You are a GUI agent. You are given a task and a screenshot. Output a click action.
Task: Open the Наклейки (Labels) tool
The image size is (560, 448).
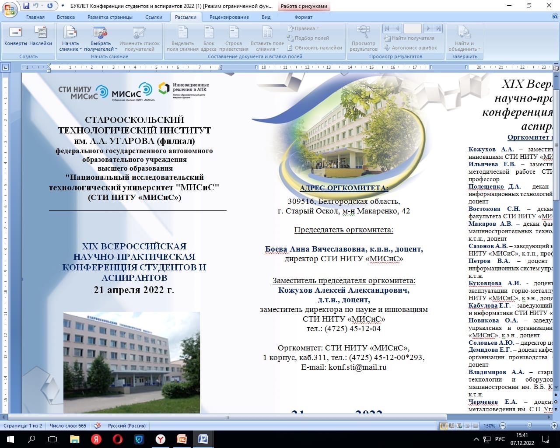pos(41,36)
